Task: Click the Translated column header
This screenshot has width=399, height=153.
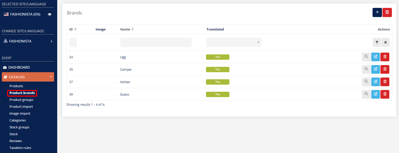Action: pyautogui.click(x=215, y=29)
